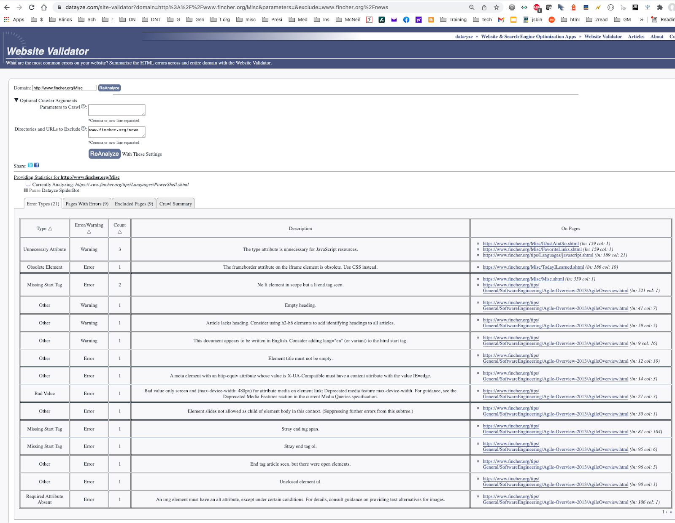Collapse Optional Crawler Arguments section
Viewport: 675px width, 523px height.
pos(16,100)
